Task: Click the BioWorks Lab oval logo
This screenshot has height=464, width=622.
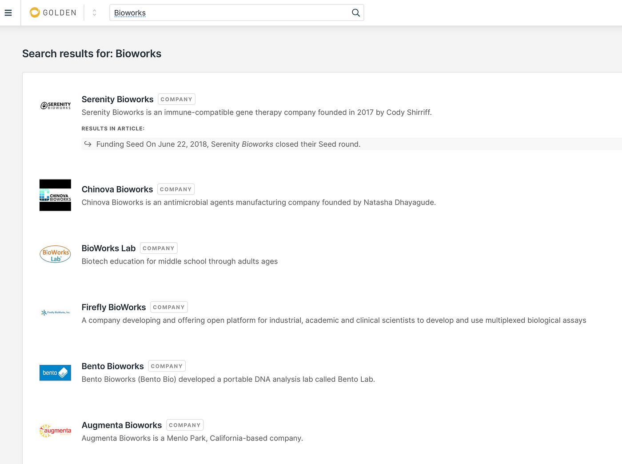Action: pyautogui.click(x=55, y=254)
